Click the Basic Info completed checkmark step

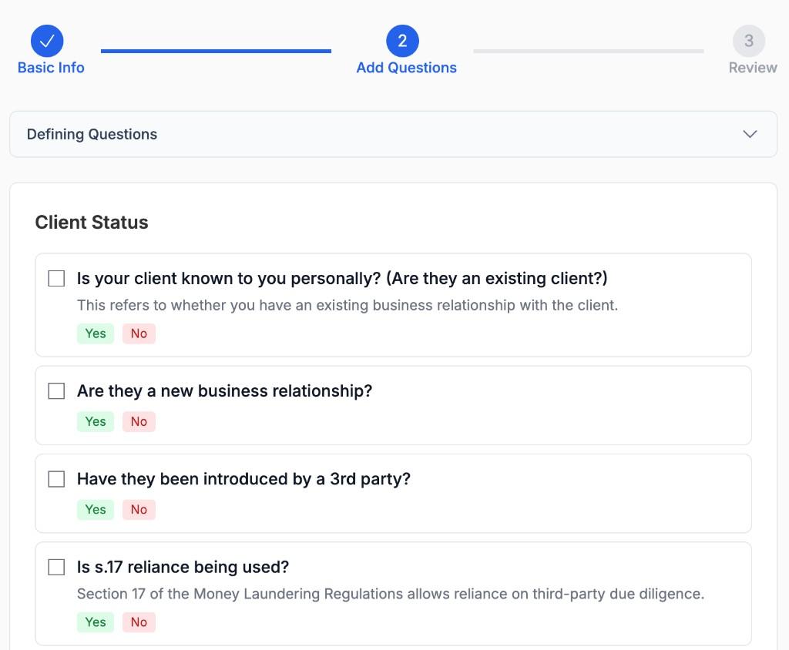pyautogui.click(x=47, y=41)
